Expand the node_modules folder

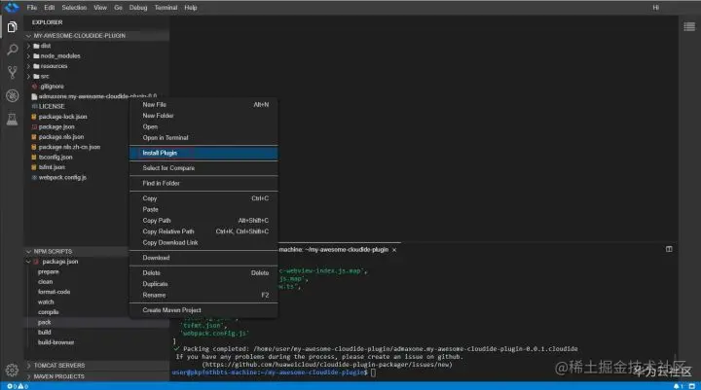tap(28, 56)
